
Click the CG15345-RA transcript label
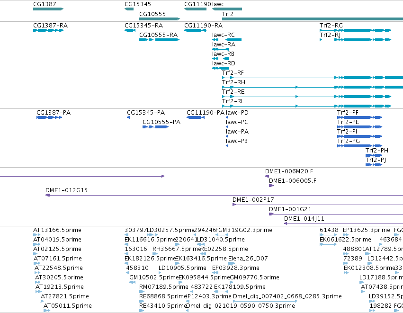pyautogui.click(x=143, y=26)
